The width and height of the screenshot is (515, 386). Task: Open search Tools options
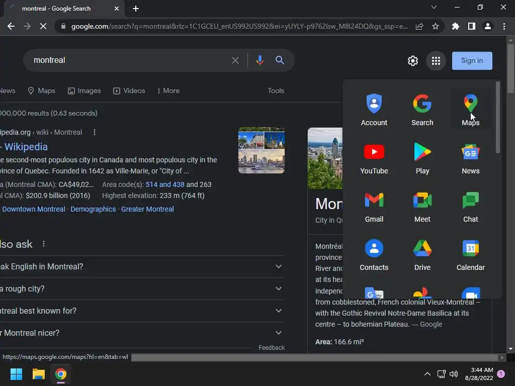(x=276, y=90)
